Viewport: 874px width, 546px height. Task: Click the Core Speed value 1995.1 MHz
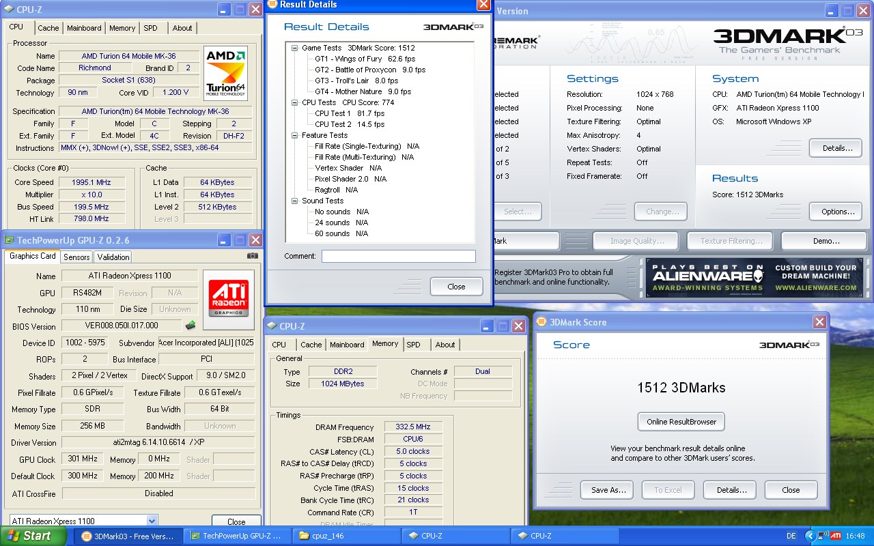(91, 182)
